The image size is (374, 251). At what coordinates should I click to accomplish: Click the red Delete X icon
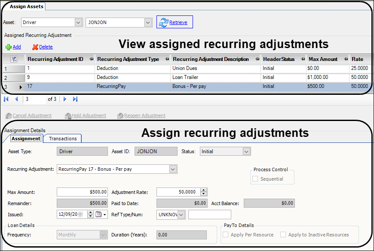coord(35,47)
